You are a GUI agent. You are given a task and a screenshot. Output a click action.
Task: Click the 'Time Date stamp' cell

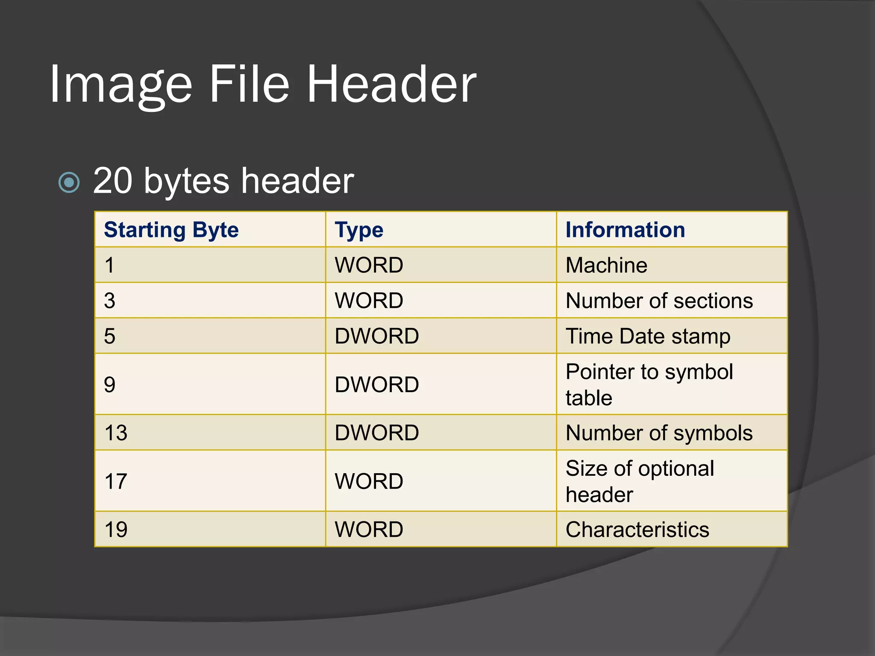pos(672,336)
